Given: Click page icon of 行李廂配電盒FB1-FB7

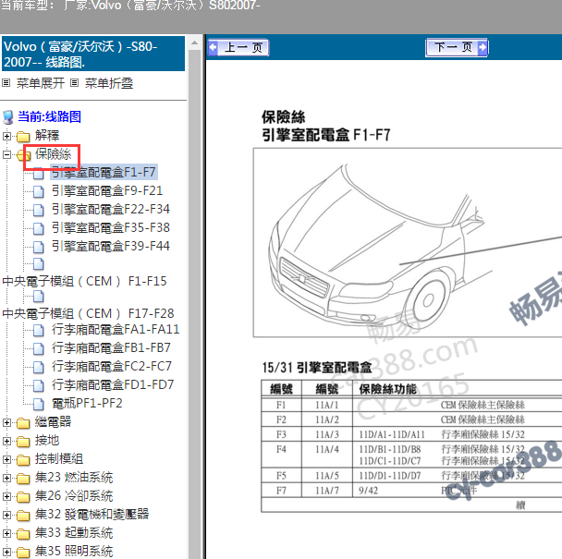Looking at the screenshot, I should [x=39, y=349].
